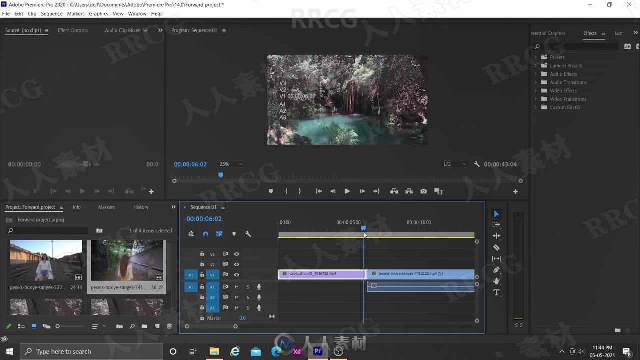
Task: Select the Razor tool
Action: point(496,247)
